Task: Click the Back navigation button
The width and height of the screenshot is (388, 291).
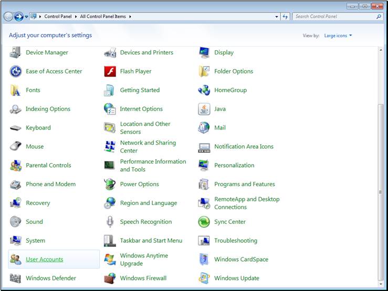Action: point(8,17)
